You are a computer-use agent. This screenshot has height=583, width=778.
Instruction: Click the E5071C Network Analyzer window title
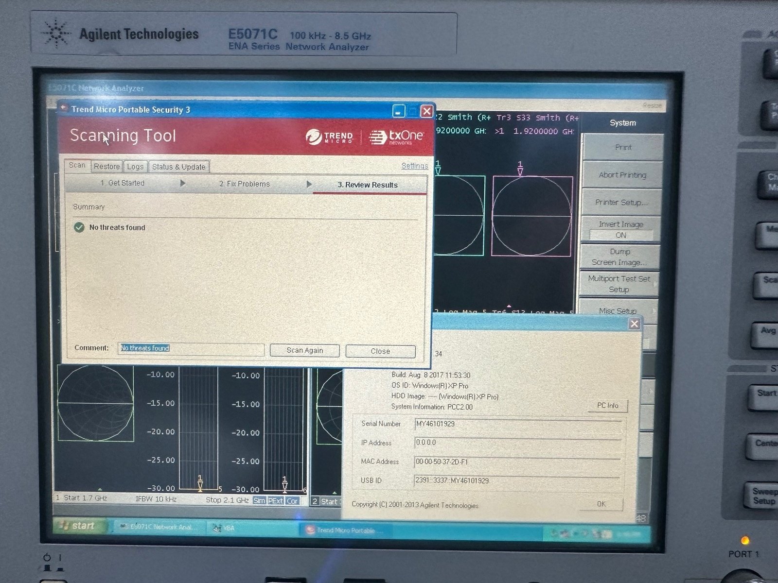96,88
